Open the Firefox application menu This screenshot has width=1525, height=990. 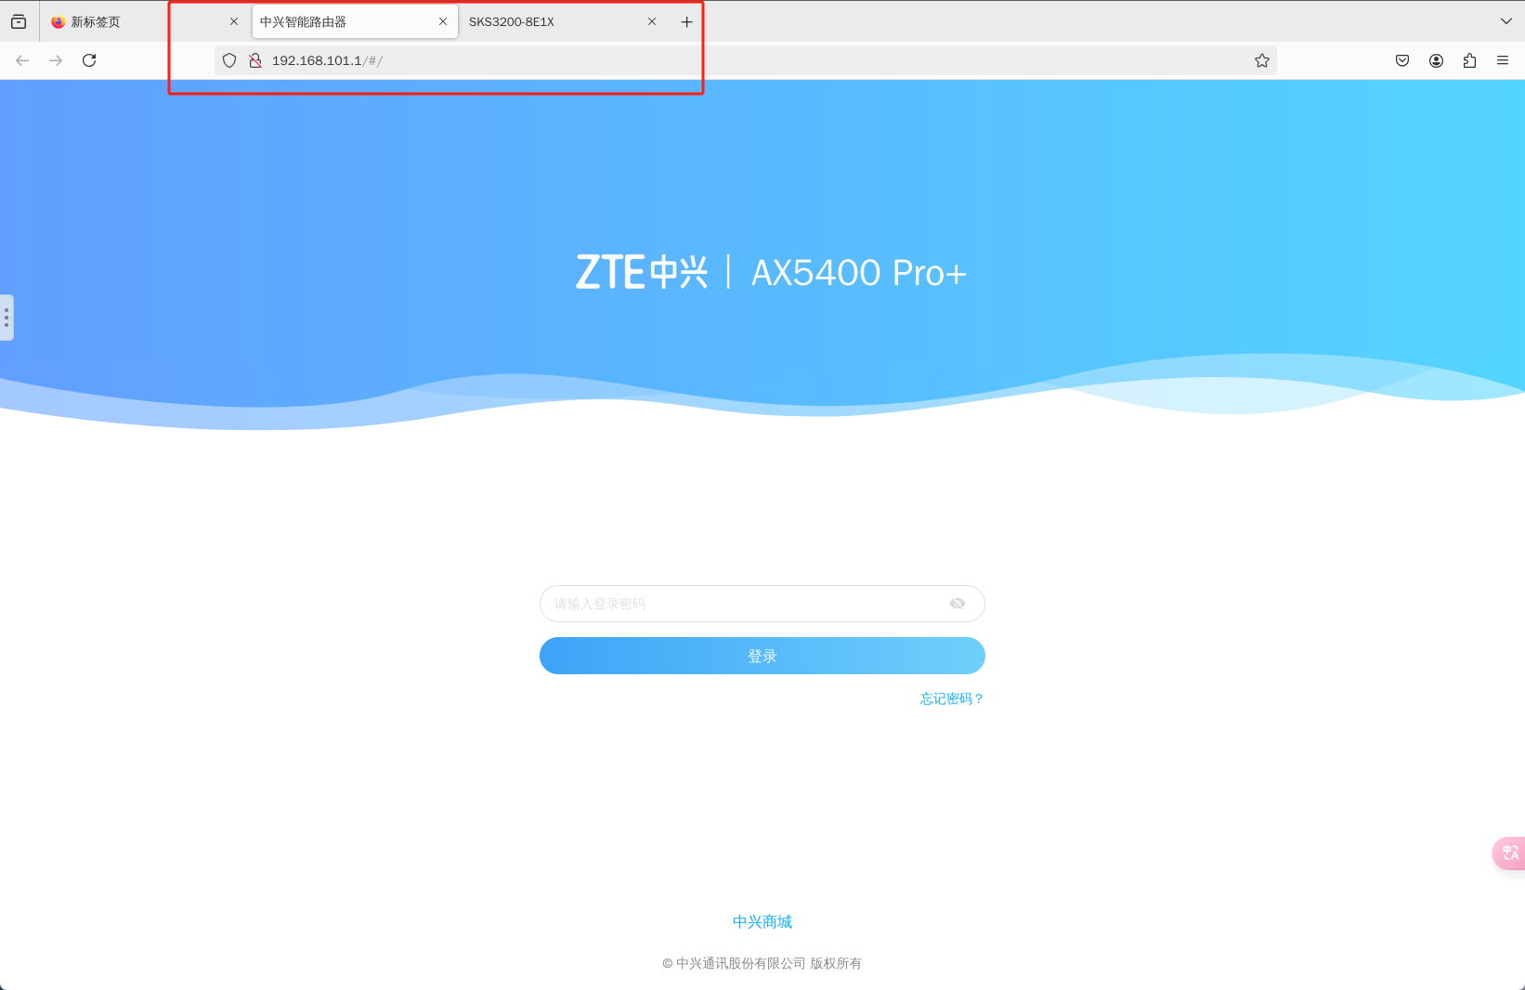[1503, 60]
